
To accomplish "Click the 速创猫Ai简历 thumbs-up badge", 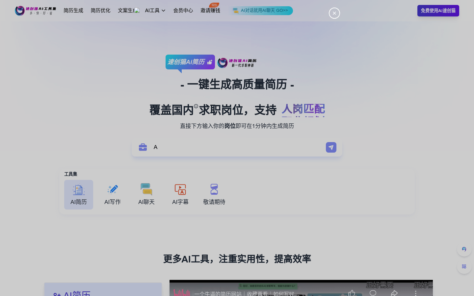I will [190, 62].
